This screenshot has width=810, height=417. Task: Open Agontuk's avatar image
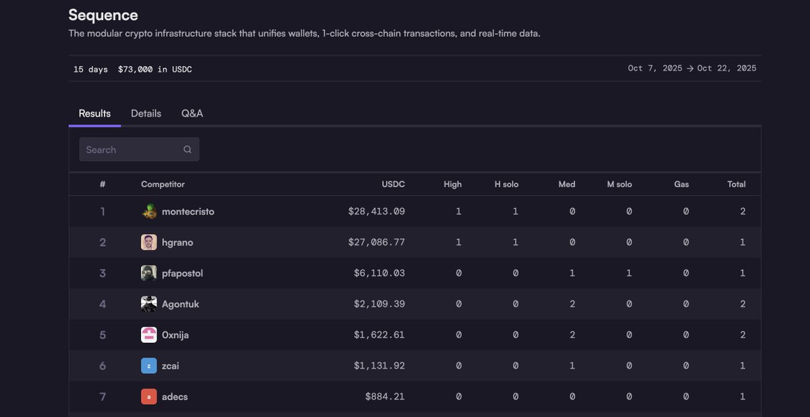point(148,304)
